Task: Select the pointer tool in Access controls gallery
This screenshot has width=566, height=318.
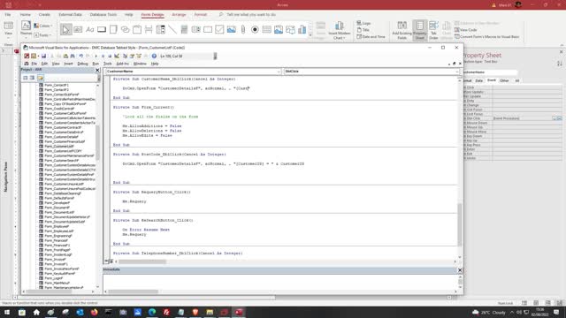Action: pyautogui.click(x=65, y=29)
